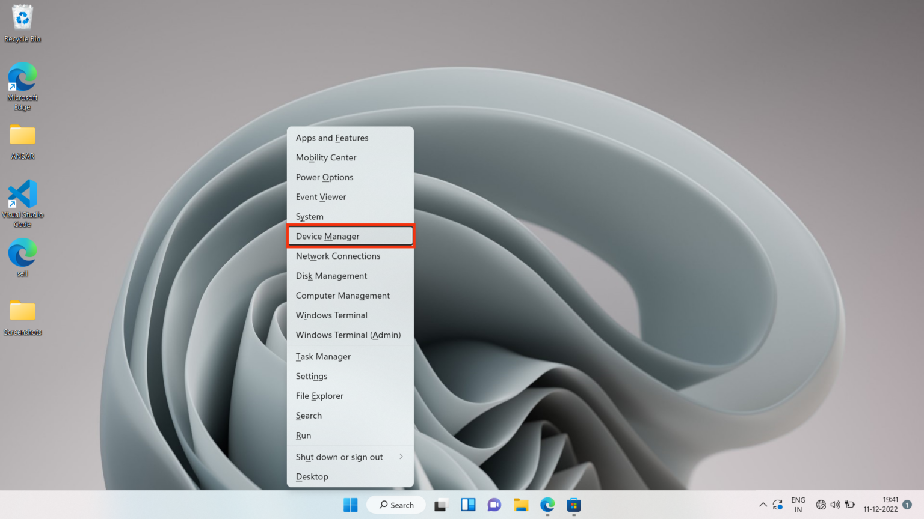Viewport: 924px width, 519px height.
Task: Click the Start button
Action: click(351, 505)
